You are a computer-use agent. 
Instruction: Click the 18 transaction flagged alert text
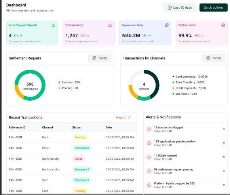(168, 127)
